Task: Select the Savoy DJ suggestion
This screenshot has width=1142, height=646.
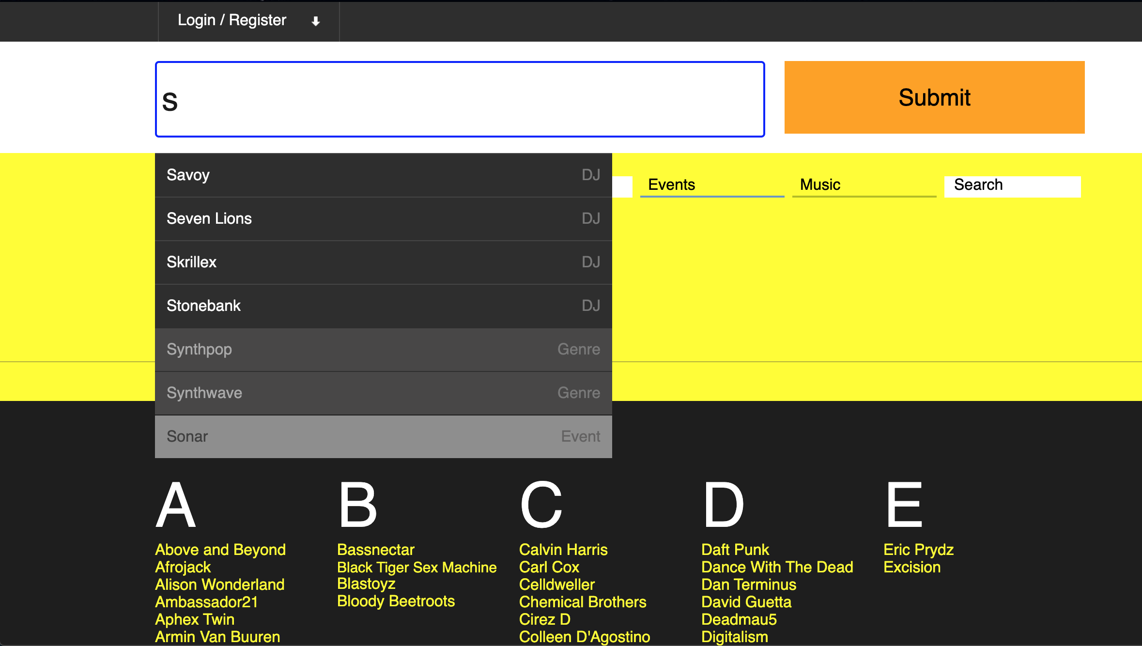Action: (384, 175)
